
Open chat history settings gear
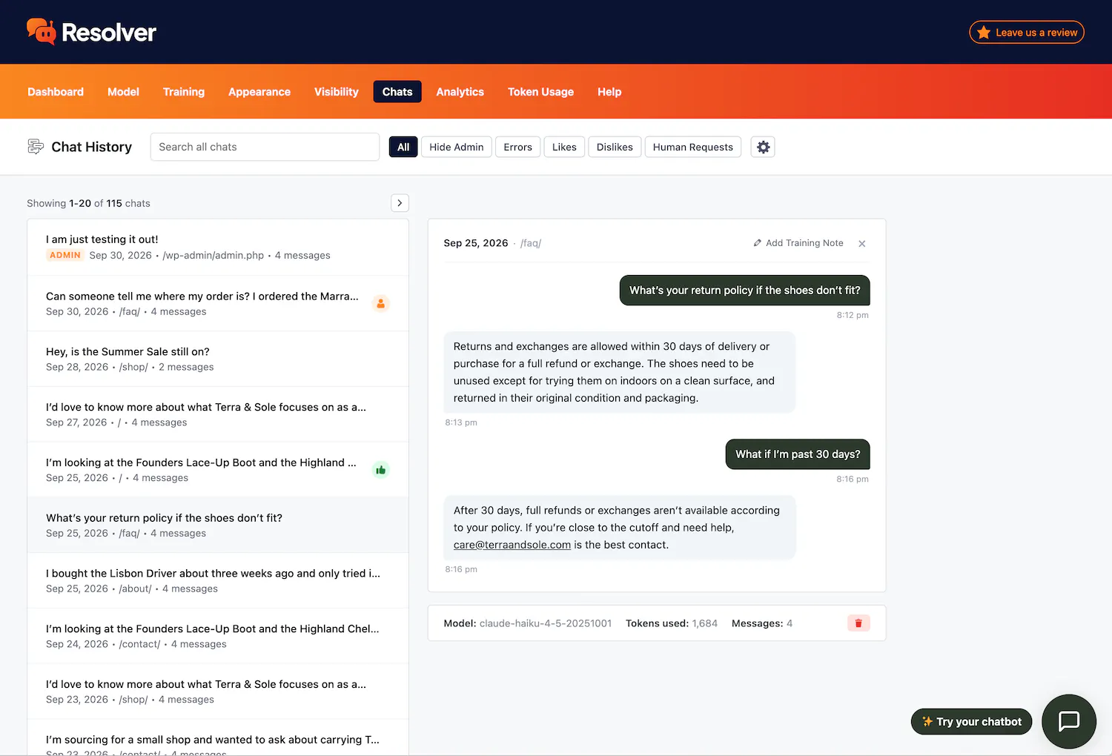tap(763, 147)
